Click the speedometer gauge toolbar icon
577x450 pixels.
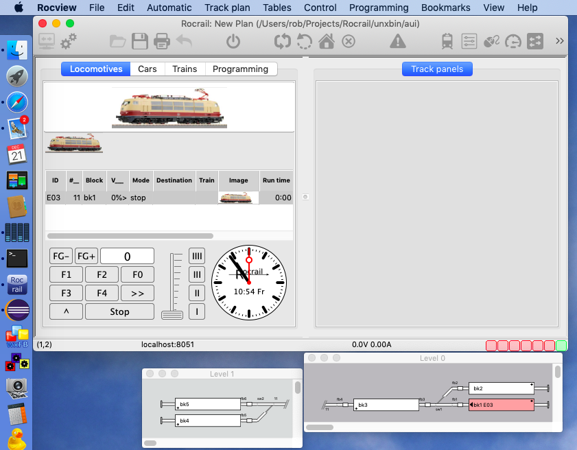point(513,41)
